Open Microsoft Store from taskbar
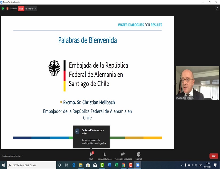Viewport: 220px width, 169px height. point(88,165)
